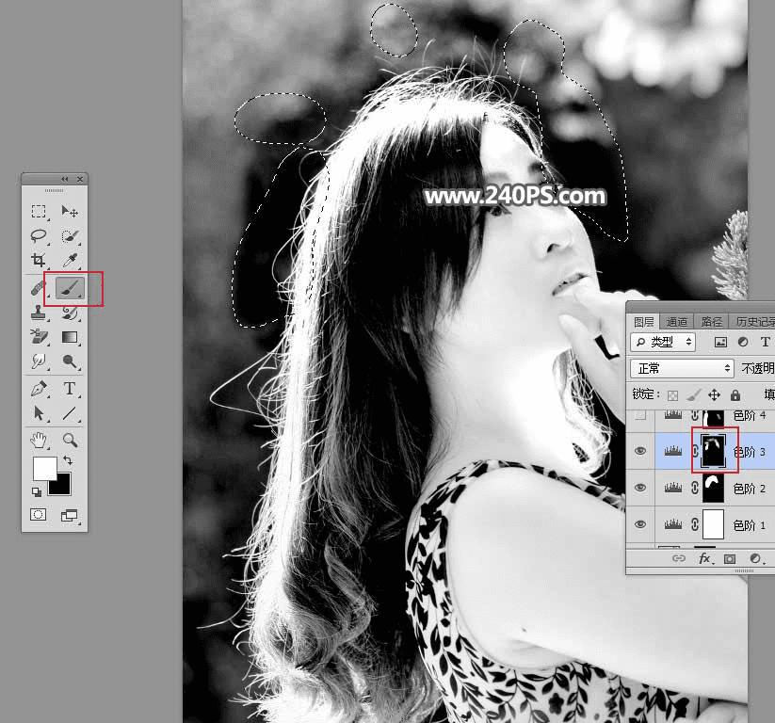This screenshot has width=775, height=723.
Task: Toggle lock position icon
Action: click(x=714, y=394)
